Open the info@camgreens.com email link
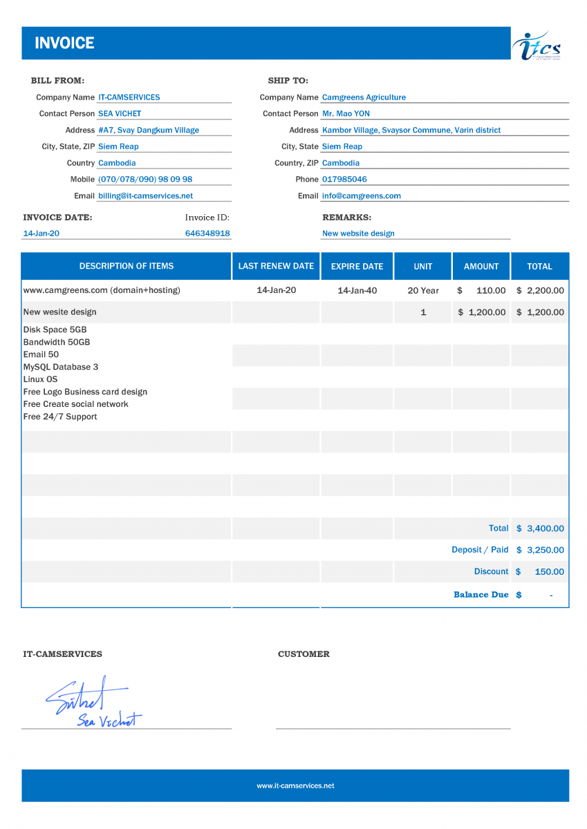This screenshot has width=587, height=829. (x=362, y=196)
